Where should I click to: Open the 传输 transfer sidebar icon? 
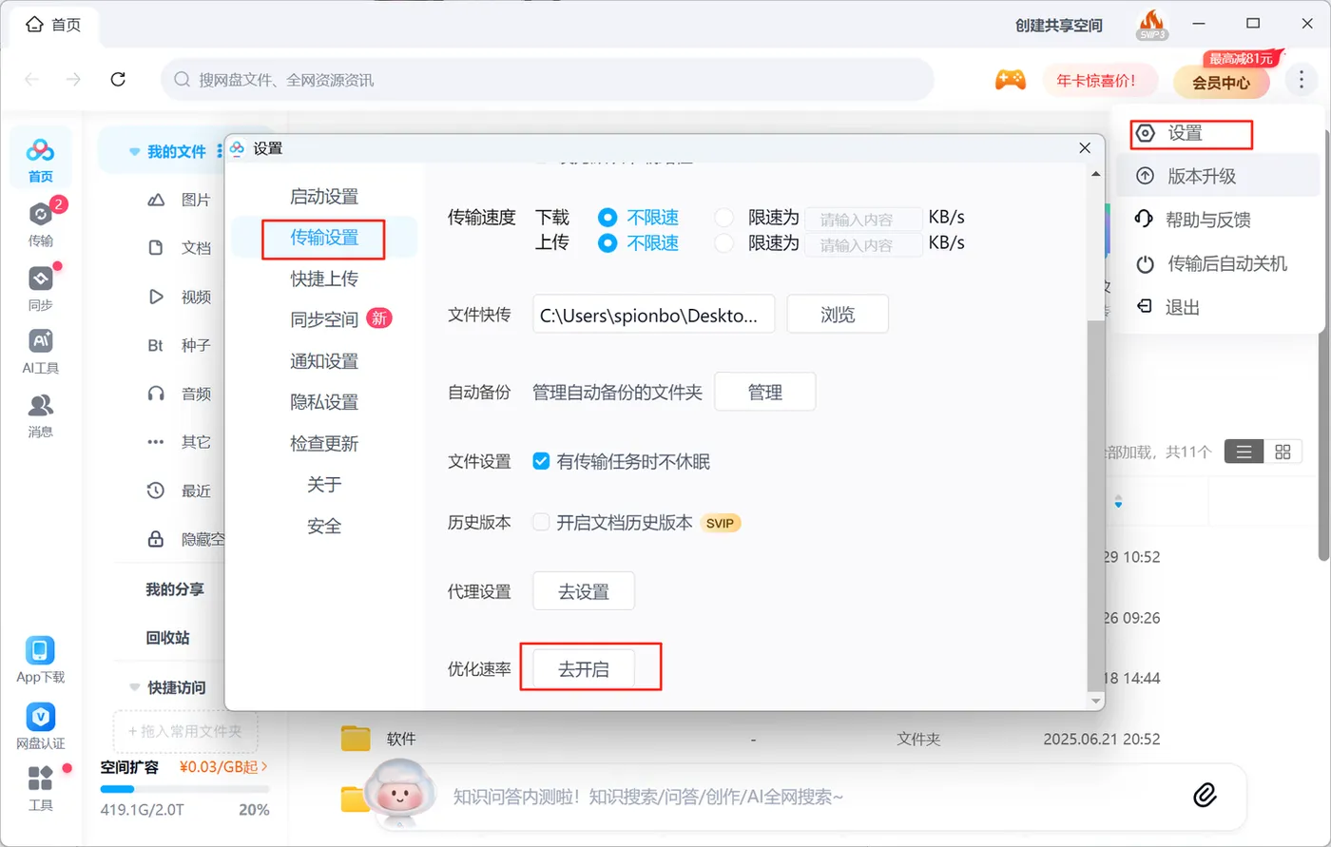tap(41, 214)
